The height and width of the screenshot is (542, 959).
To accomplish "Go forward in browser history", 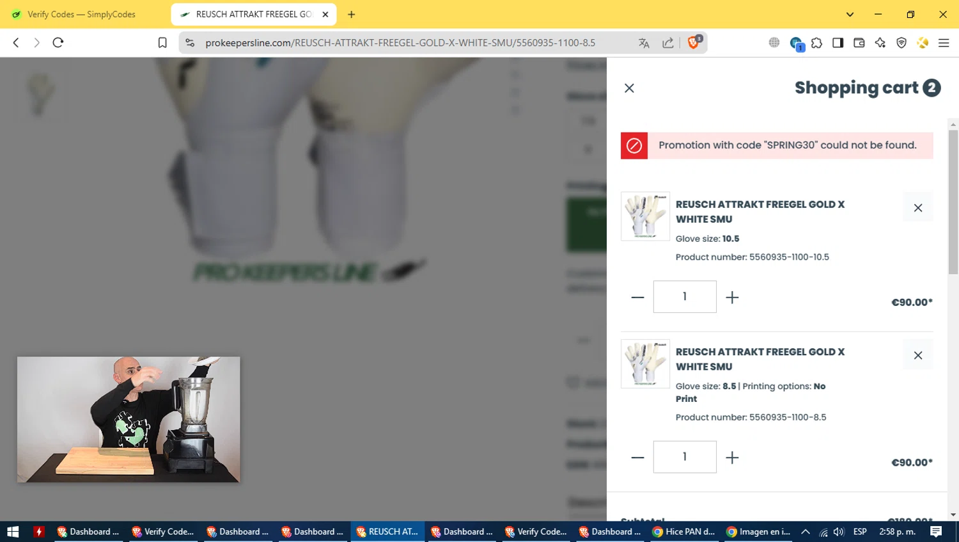I will 36,43.
